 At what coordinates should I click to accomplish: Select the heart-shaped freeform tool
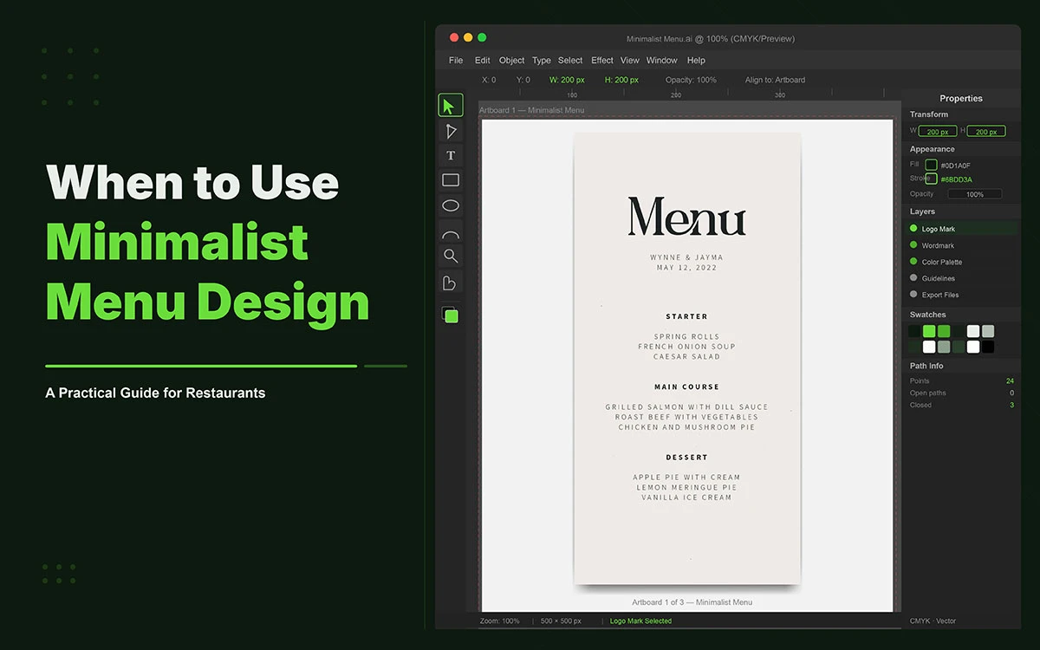pos(450,283)
